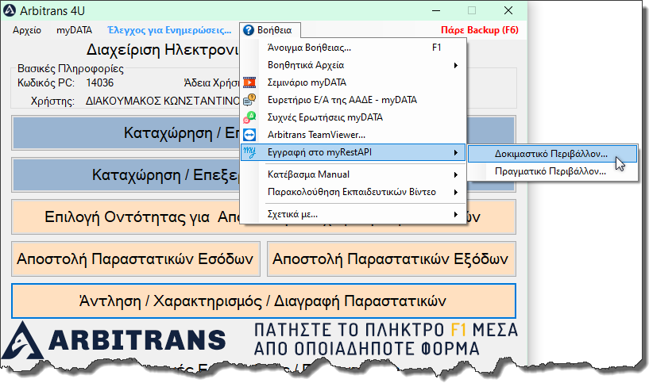Open the Αρχείο menu
The image size is (649, 383).
[x=27, y=30]
